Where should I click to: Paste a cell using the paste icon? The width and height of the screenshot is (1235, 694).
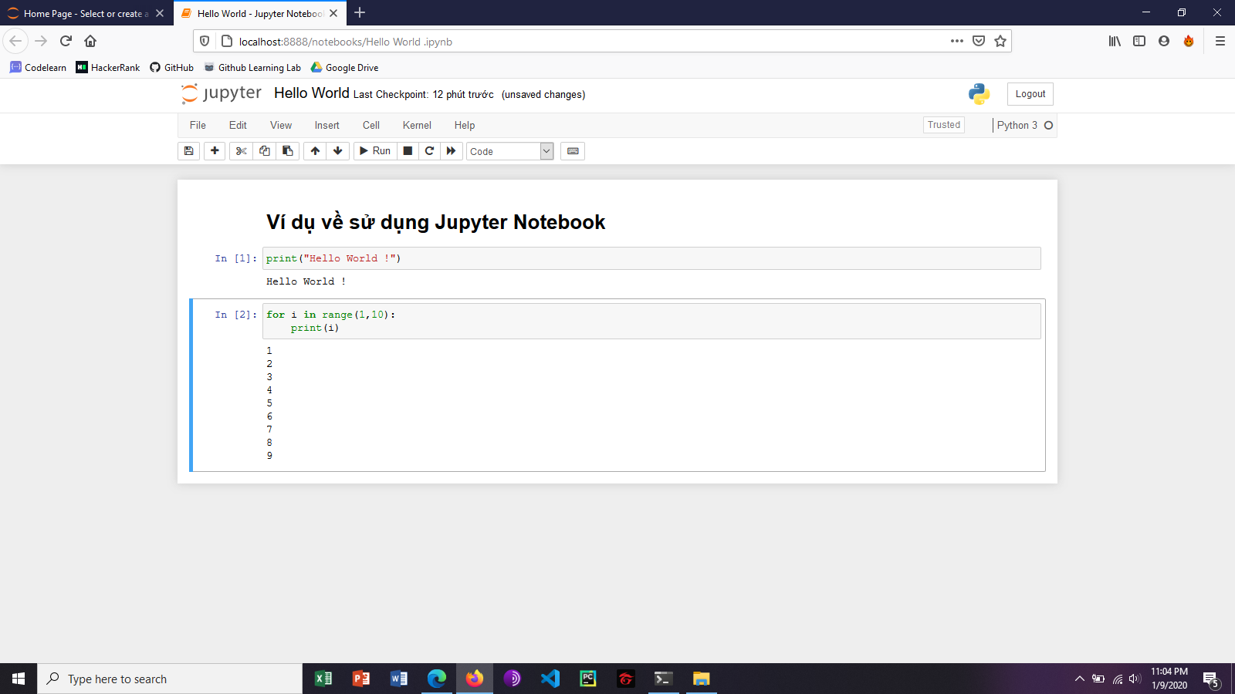coord(287,151)
